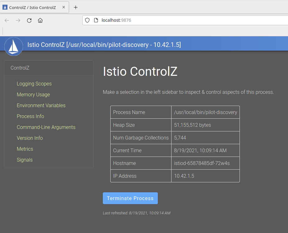288x233 pixels.
Task: Open the page information icon beside the address
Action: [95, 20]
